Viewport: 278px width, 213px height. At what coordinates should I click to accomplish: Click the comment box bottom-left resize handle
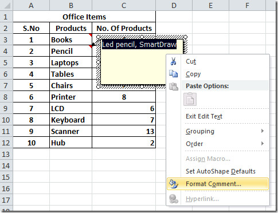[98, 87]
